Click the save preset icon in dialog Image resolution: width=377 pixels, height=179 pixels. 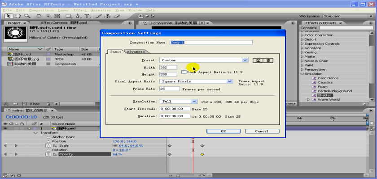click(258, 60)
